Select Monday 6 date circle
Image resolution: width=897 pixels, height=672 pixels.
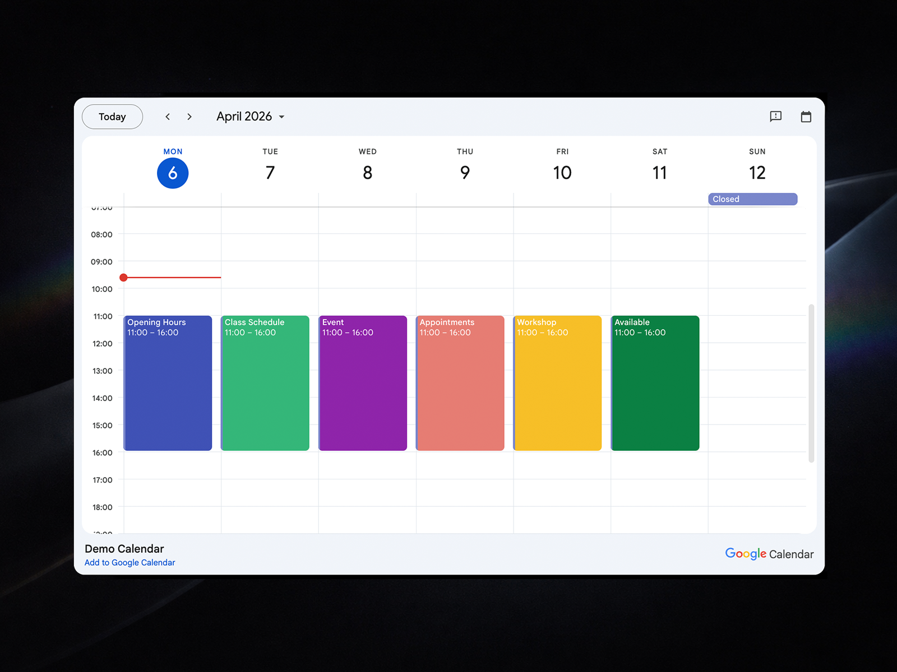click(173, 173)
